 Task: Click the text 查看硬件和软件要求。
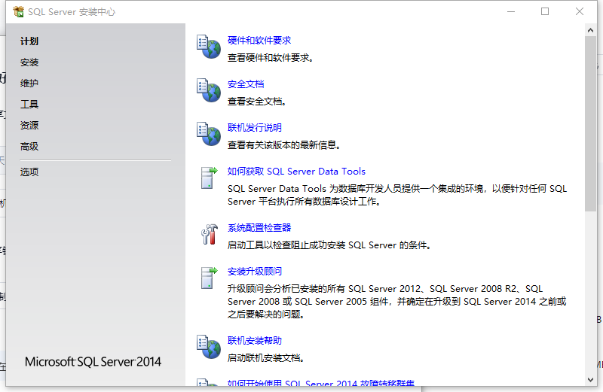(x=271, y=58)
